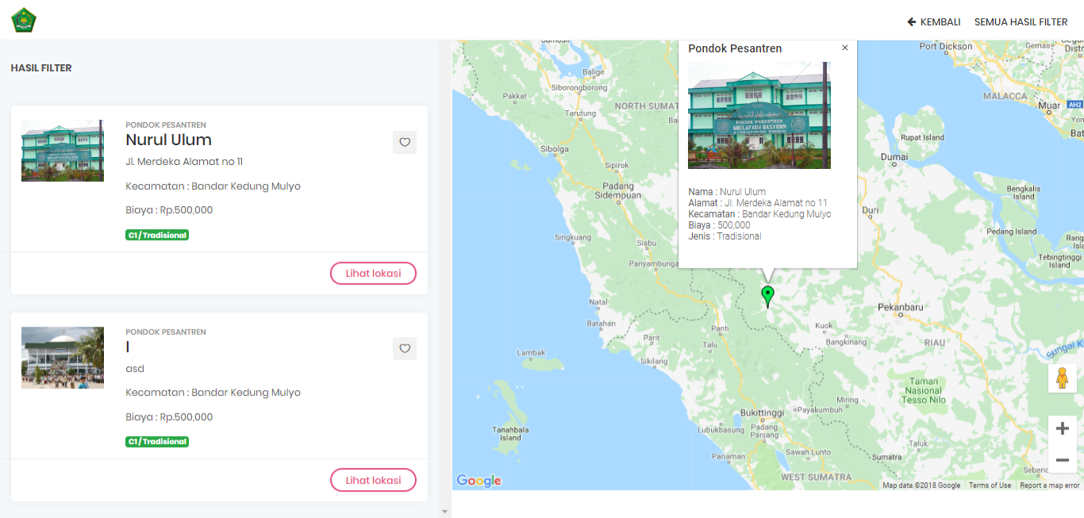
Task: Click the info window pesantren photo
Action: (x=759, y=115)
